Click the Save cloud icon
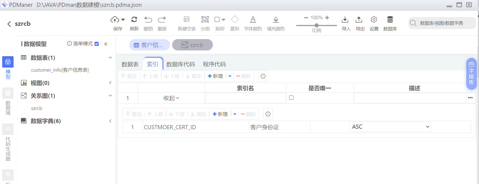Screen dimensions: 479x184 click(115, 20)
